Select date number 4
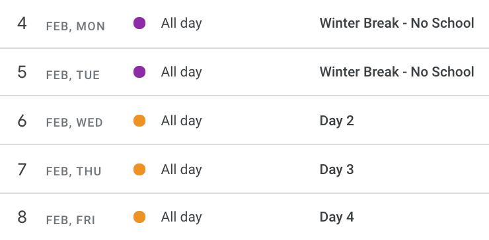This screenshot has width=489, height=240. [22, 24]
